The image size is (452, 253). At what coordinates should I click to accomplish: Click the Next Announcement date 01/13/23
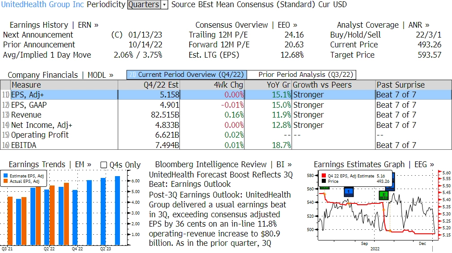[145, 35]
